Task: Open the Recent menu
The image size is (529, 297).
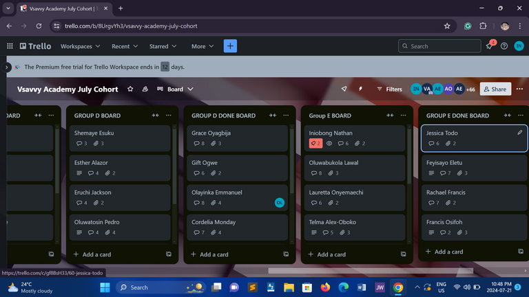Action: point(125,46)
